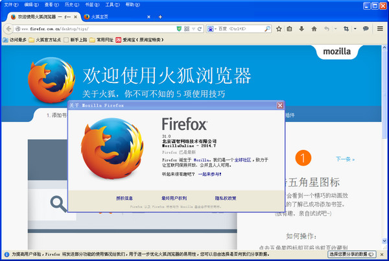Click the 授权信息 link in dialog
Viewport: 389px width, 261px height.
click(124, 198)
